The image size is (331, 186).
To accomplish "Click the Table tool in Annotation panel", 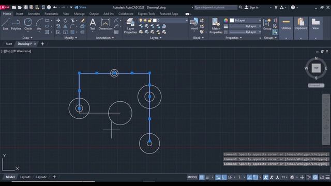I will pos(116,32).
